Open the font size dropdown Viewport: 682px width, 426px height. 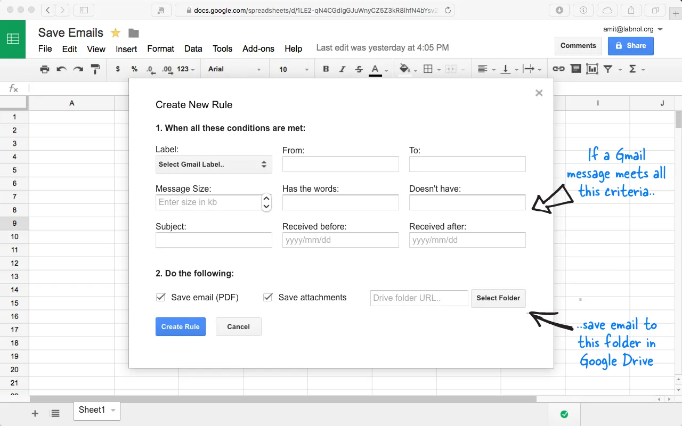click(x=306, y=69)
